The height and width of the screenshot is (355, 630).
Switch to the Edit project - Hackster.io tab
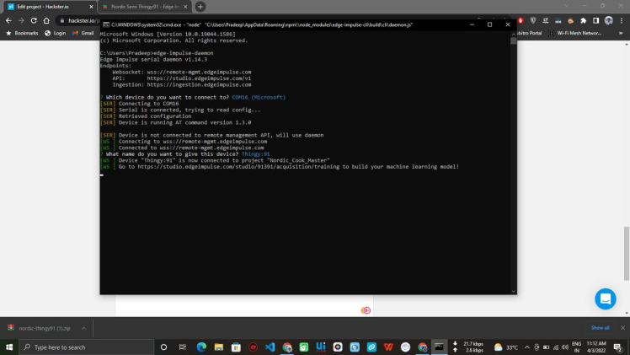pyautogui.click(x=49, y=7)
